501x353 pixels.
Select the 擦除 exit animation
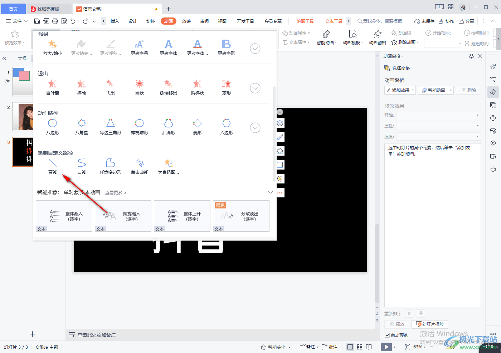click(x=82, y=87)
